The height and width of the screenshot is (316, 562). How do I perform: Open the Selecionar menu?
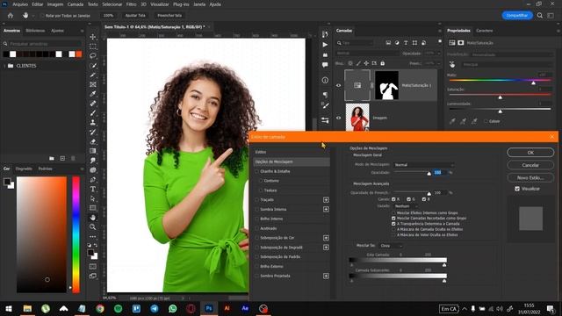click(112, 4)
